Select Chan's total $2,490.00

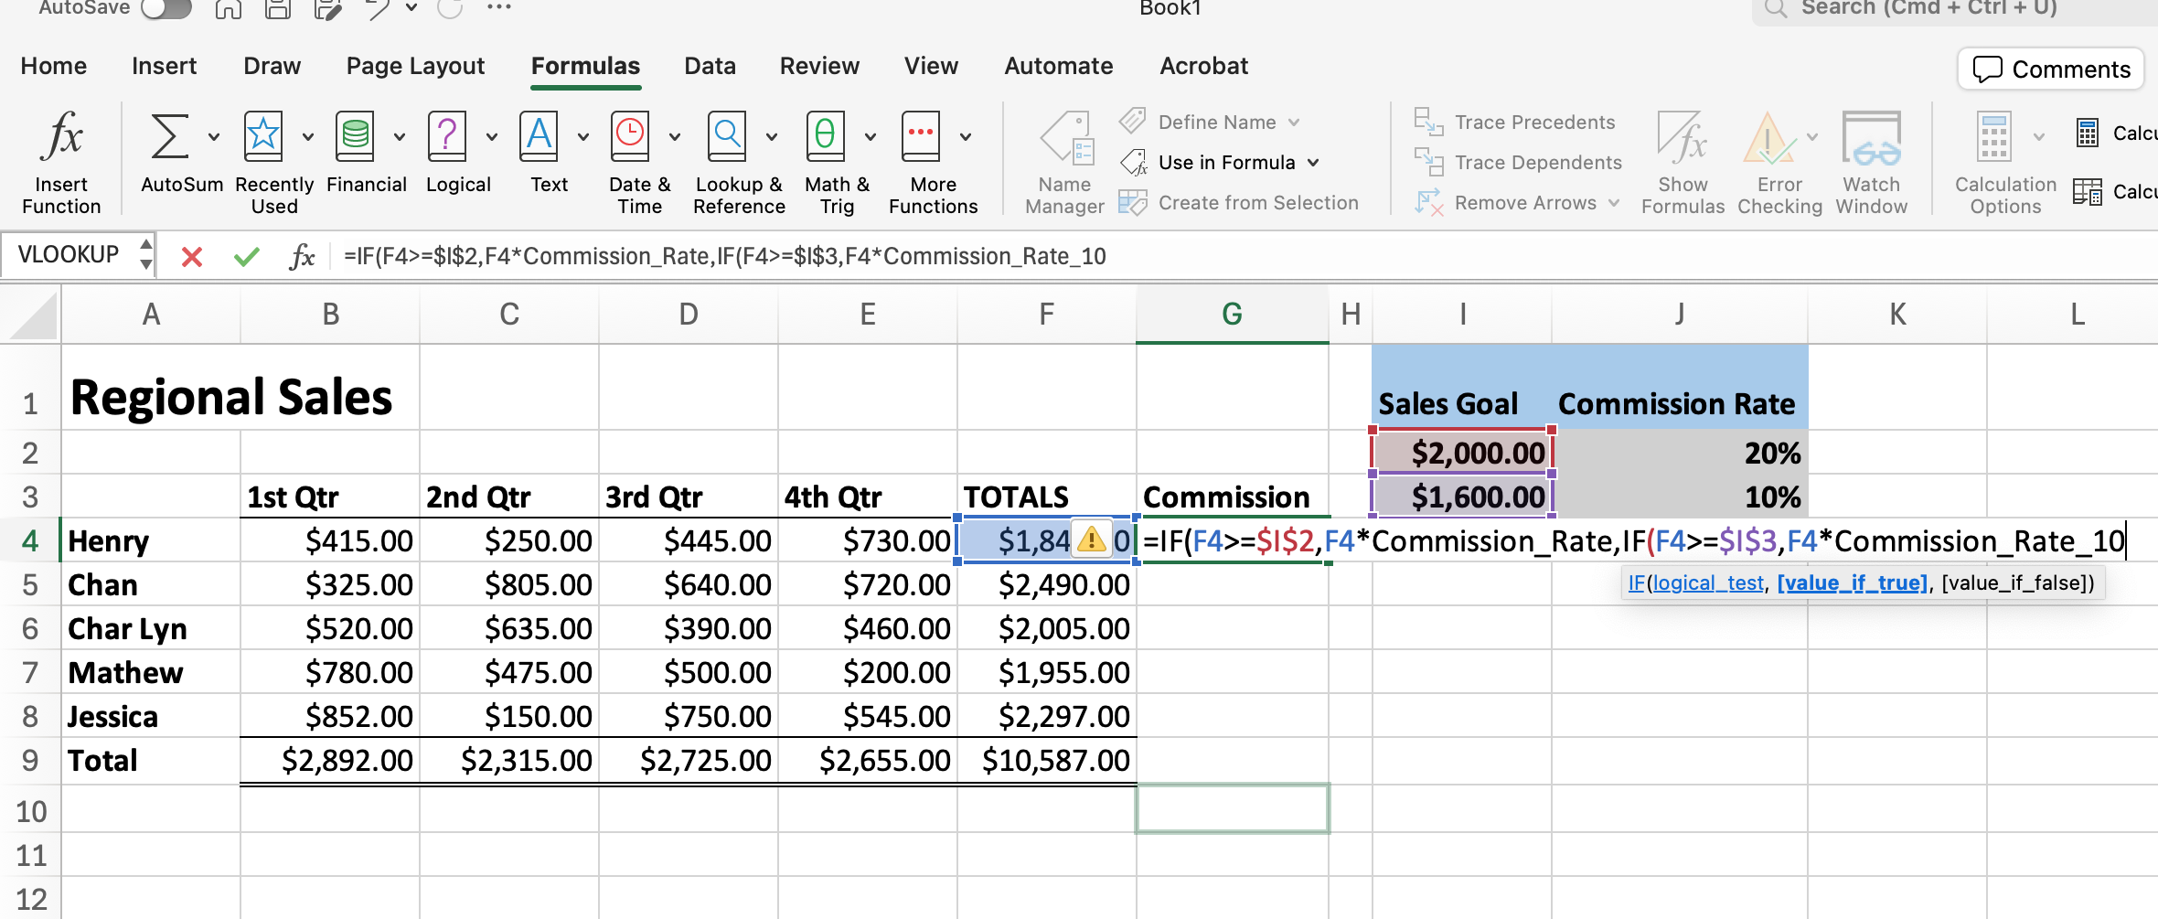1047,584
